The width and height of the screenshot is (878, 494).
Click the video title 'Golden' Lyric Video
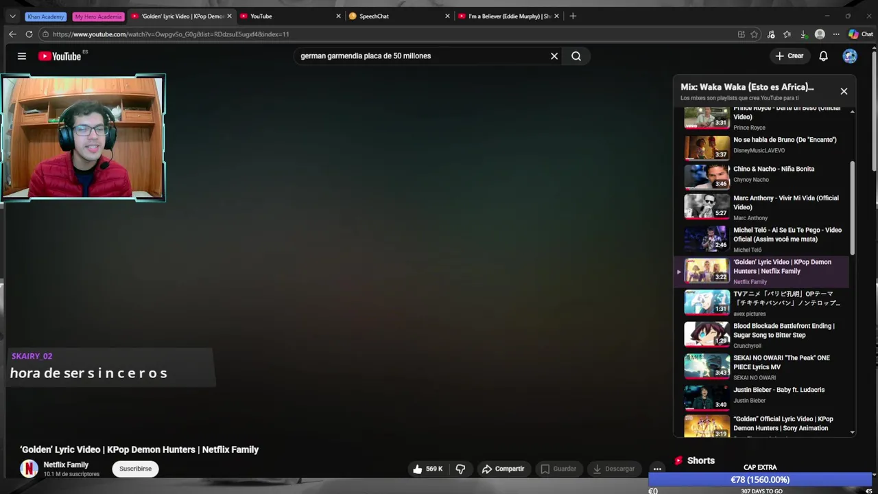(139, 449)
